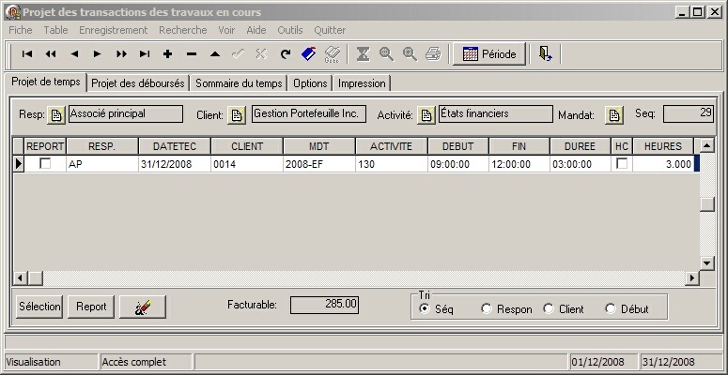The height and width of the screenshot is (375, 728).
Task: Open the Outils menu
Action: click(290, 30)
